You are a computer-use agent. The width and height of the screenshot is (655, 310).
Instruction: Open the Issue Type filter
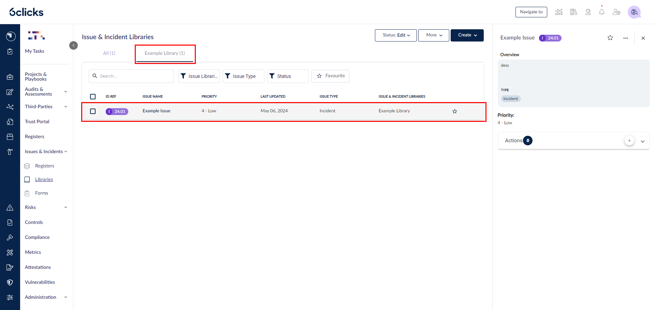244,76
